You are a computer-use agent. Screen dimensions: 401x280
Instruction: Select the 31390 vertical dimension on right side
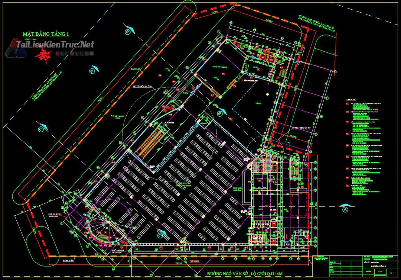(316, 206)
